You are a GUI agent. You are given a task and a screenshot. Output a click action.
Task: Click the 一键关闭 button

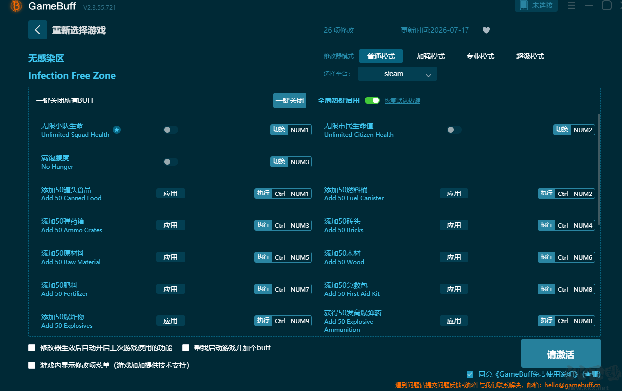(290, 100)
